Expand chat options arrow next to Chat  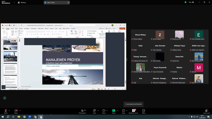(98, 110)
